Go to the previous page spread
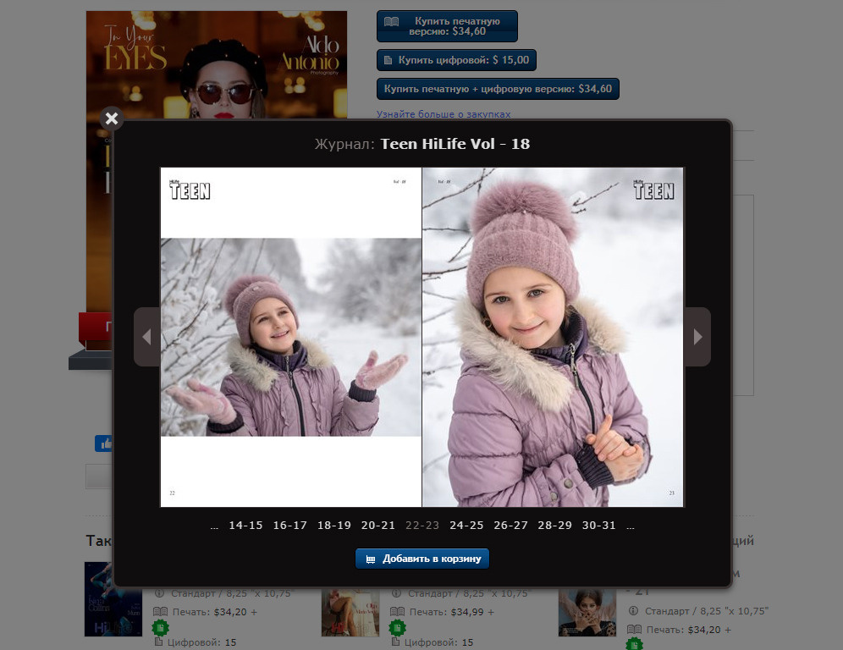843x650 pixels. tap(146, 337)
